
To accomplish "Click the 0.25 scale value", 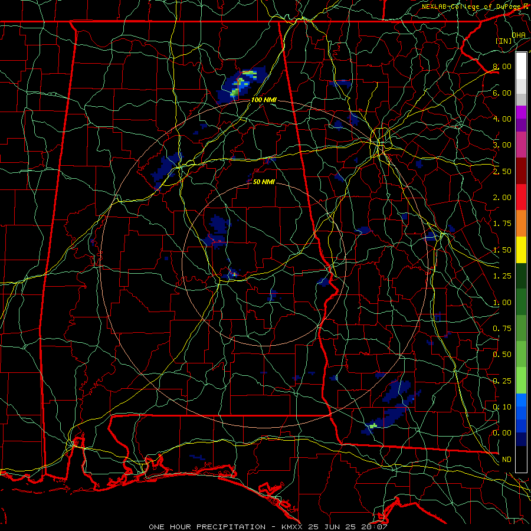I will click(x=502, y=381).
